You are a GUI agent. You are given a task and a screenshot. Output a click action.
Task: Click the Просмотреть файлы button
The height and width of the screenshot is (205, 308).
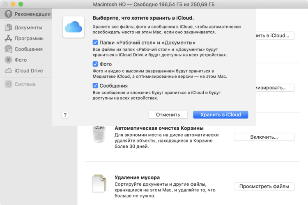pyautogui.click(x=264, y=186)
